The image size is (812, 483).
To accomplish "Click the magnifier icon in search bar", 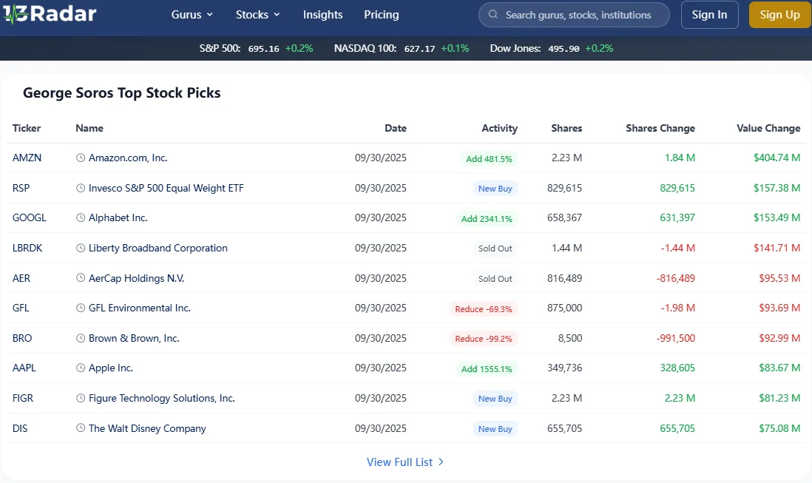I will pos(493,15).
